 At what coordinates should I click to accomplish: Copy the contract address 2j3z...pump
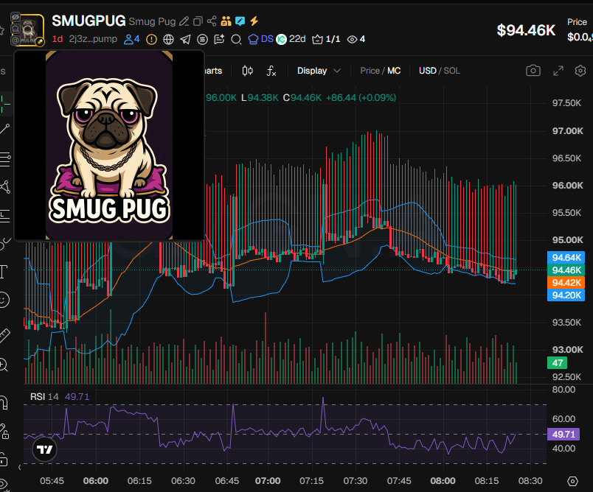coord(93,39)
